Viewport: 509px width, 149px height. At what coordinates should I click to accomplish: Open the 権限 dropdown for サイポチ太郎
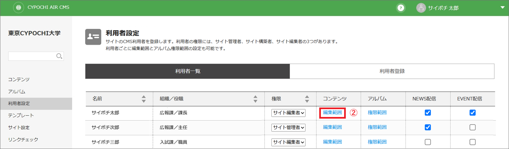(288, 113)
